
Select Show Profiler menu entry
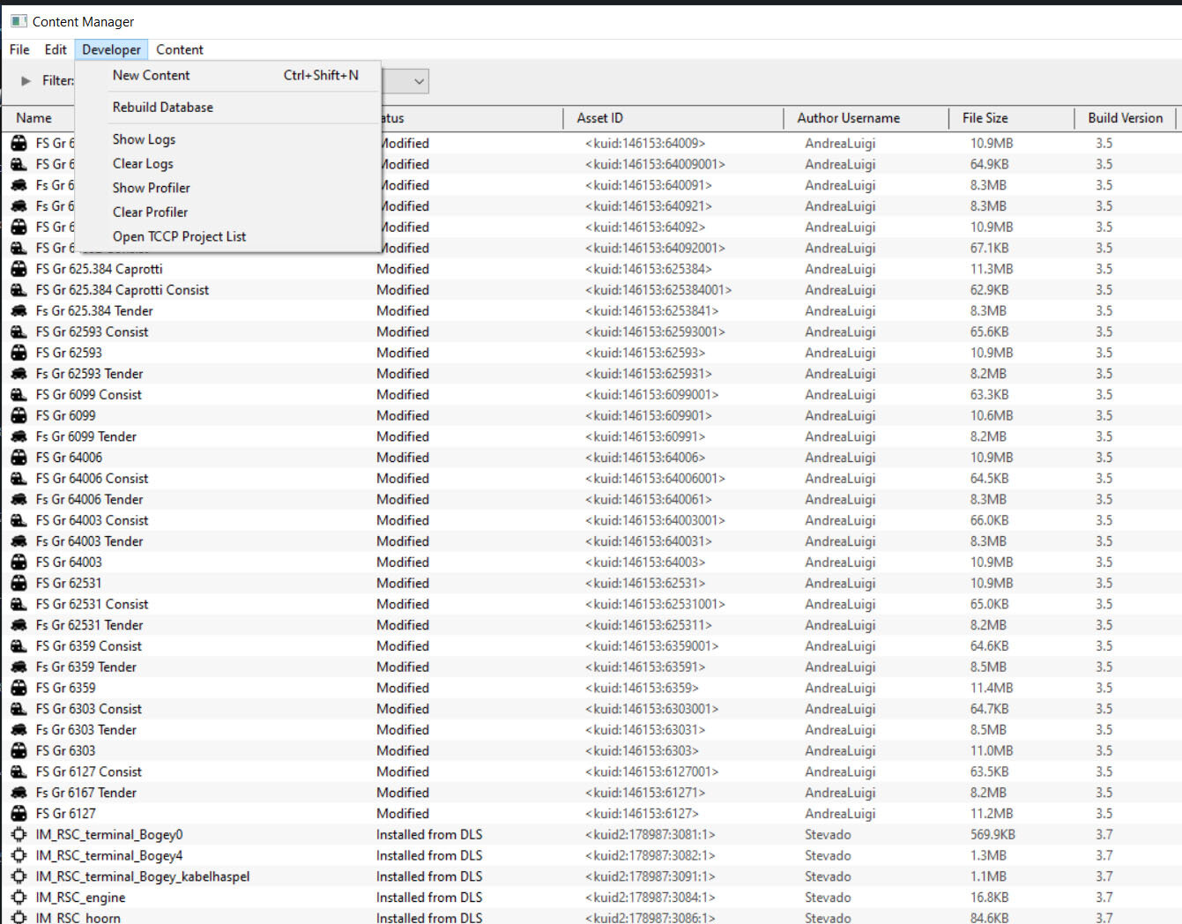pos(228,188)
